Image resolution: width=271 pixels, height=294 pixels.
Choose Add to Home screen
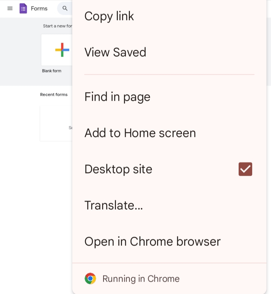[x=169, y=133]
